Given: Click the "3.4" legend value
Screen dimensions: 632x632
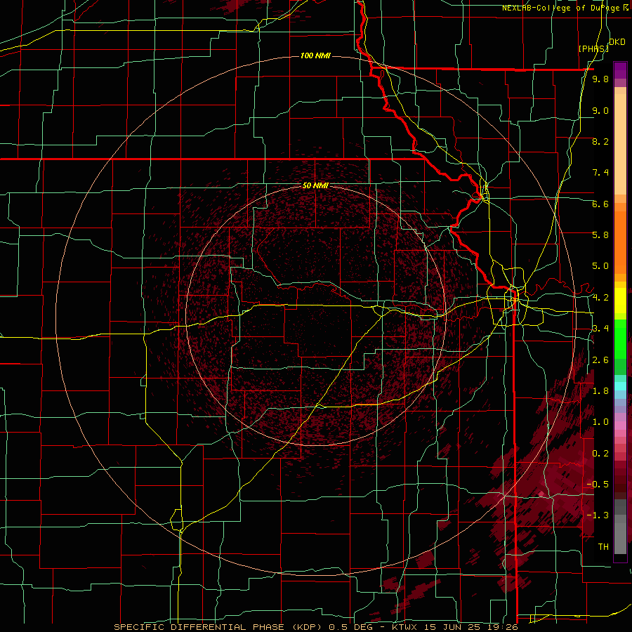Looking at the screenshot, I should pyautogui.click(x=600, y=329).
